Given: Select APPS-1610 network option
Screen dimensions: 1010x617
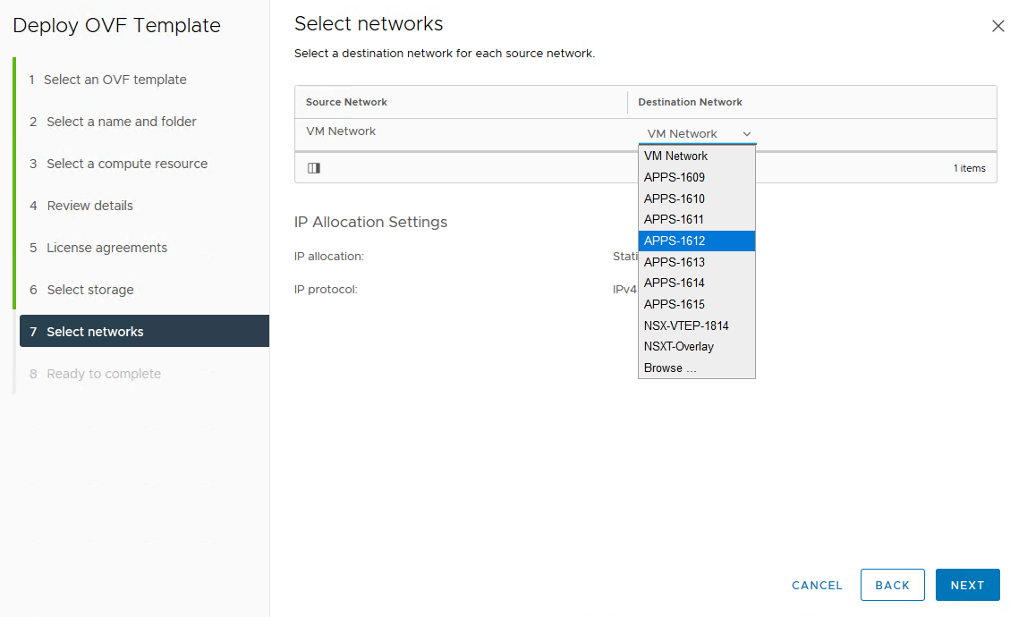Looking at the screenshot, I should click(675, 199).
